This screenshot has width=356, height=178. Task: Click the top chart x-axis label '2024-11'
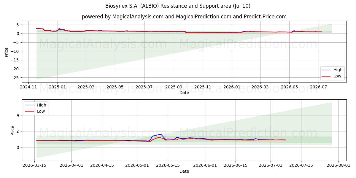28,87
